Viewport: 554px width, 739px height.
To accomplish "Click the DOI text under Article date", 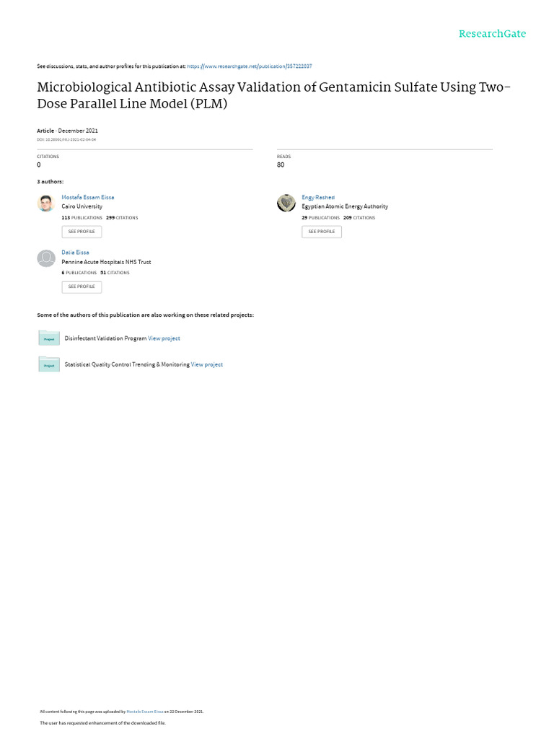I will tap(66, 139).
